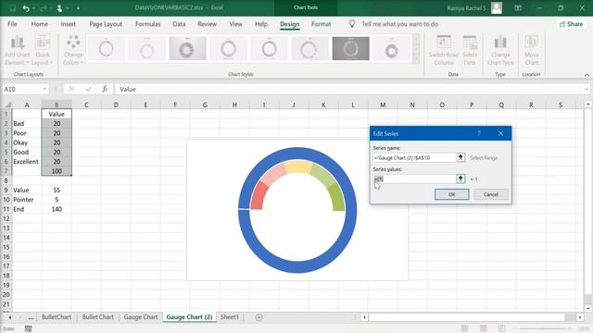This screenshot has height=333, width=593.
Task: Click Series name input field
Action: [x=414, y=158]
